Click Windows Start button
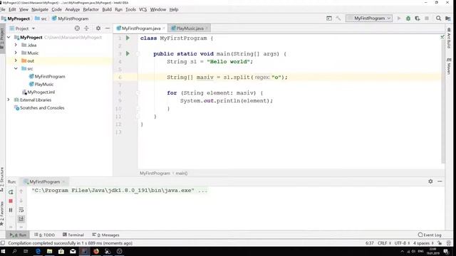The width and height of the screenshot is (456, 256). pyautogui.click(x=3, y=251)
